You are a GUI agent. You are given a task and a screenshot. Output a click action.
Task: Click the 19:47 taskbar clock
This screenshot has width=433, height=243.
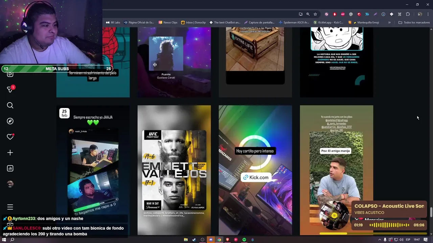point(417,240)
